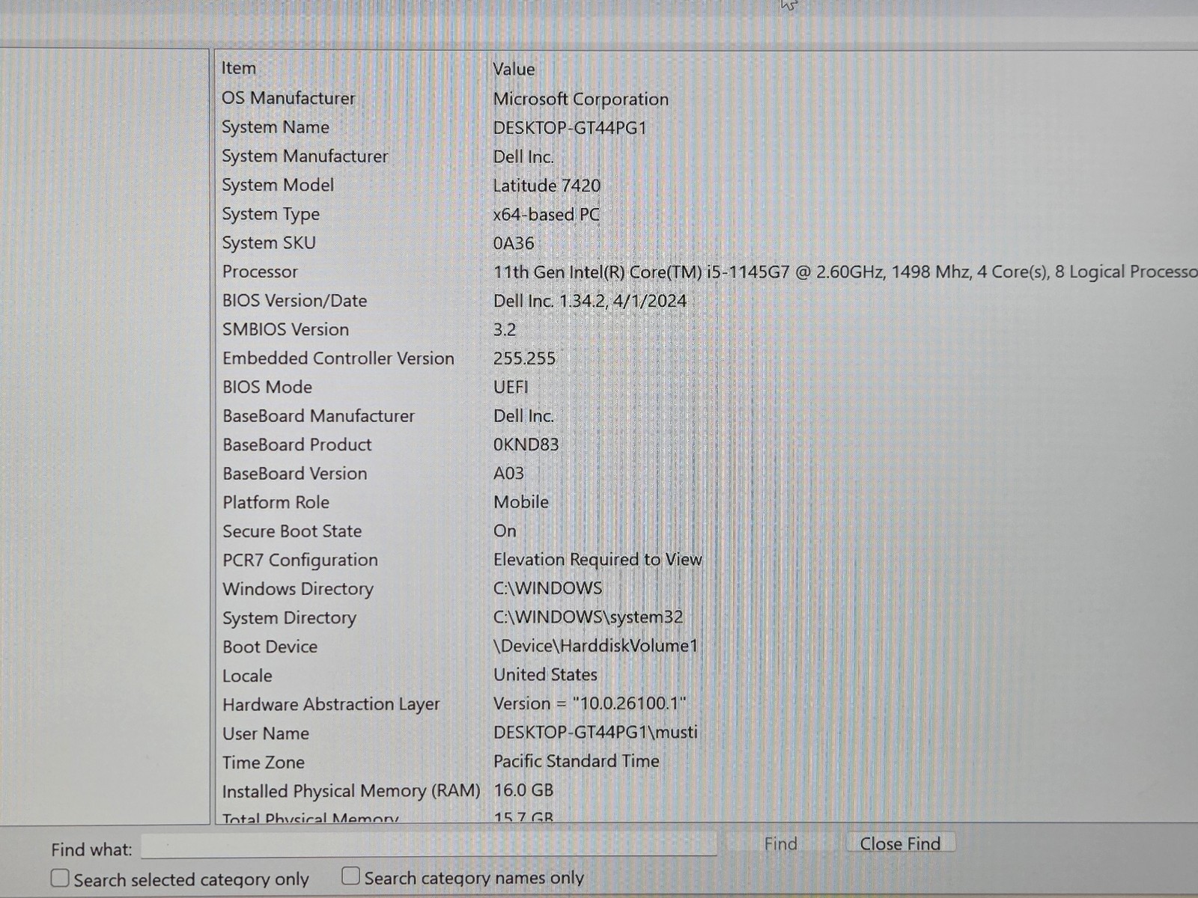Select the Installed Physical Memory (RAM) label

[x=351, y=791]
